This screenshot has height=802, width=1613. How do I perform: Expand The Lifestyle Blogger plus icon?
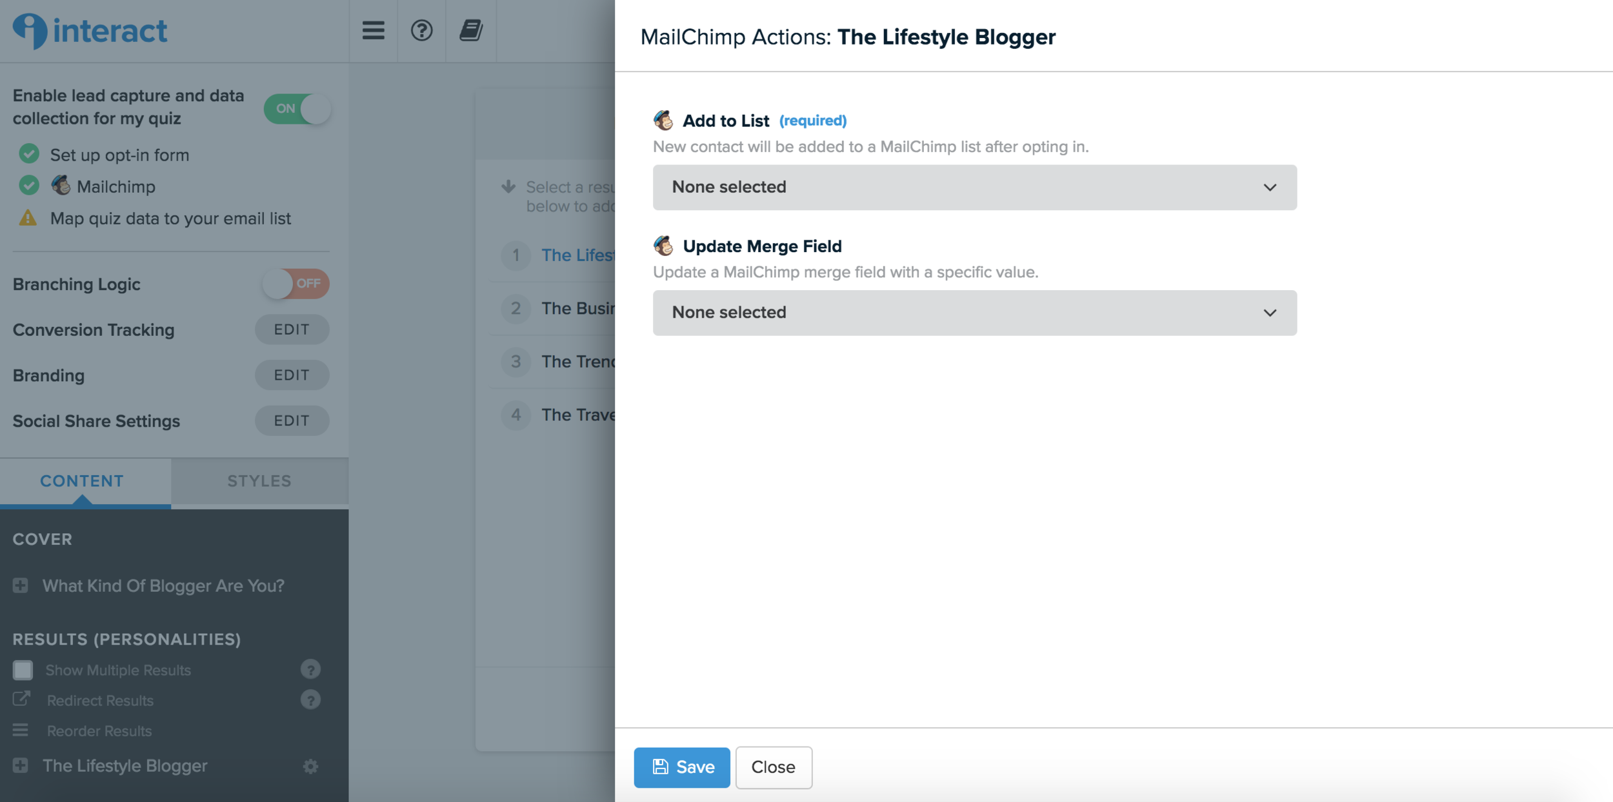pyautogui.click(x=21, y=765)
